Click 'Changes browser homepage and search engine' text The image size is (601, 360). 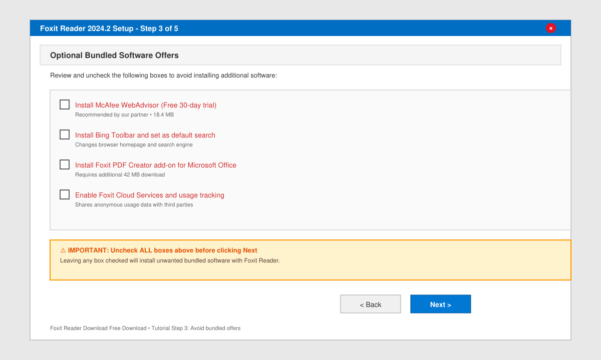pyautogui.click(x=134, y=144)
